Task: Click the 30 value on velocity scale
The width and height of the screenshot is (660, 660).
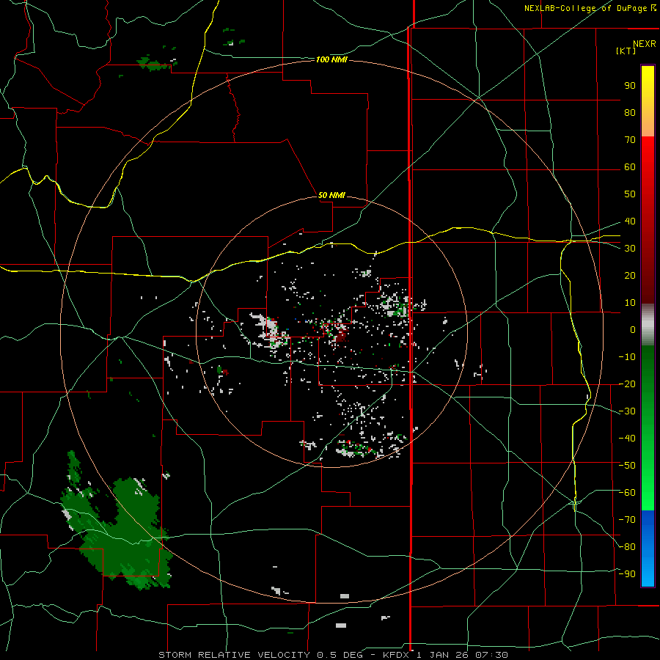Action: pyautogui.click(x=630, y=249)
